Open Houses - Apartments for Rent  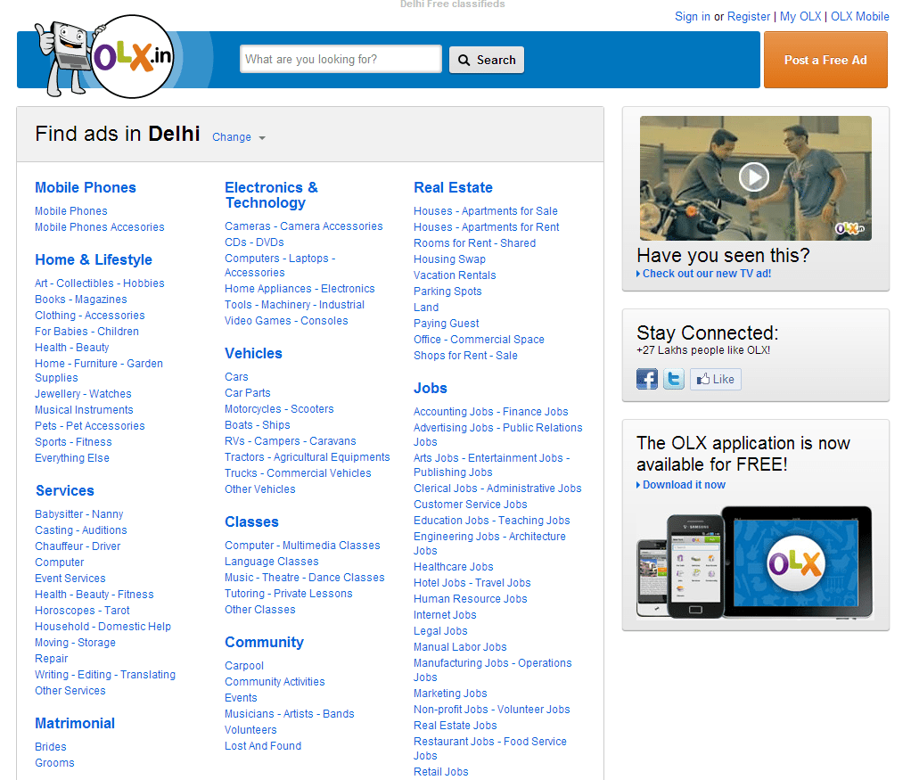(487, 227)
